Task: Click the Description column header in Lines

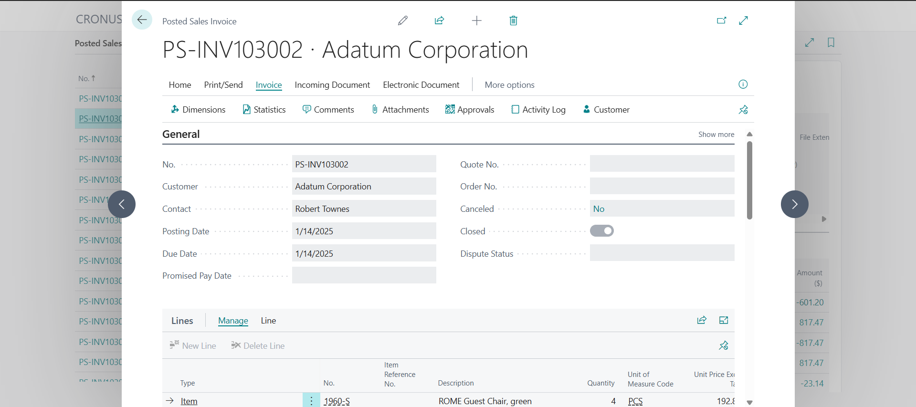Action: 456,383
